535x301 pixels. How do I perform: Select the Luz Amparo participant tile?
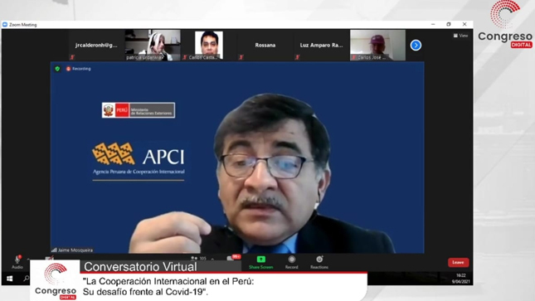(321, 45)
